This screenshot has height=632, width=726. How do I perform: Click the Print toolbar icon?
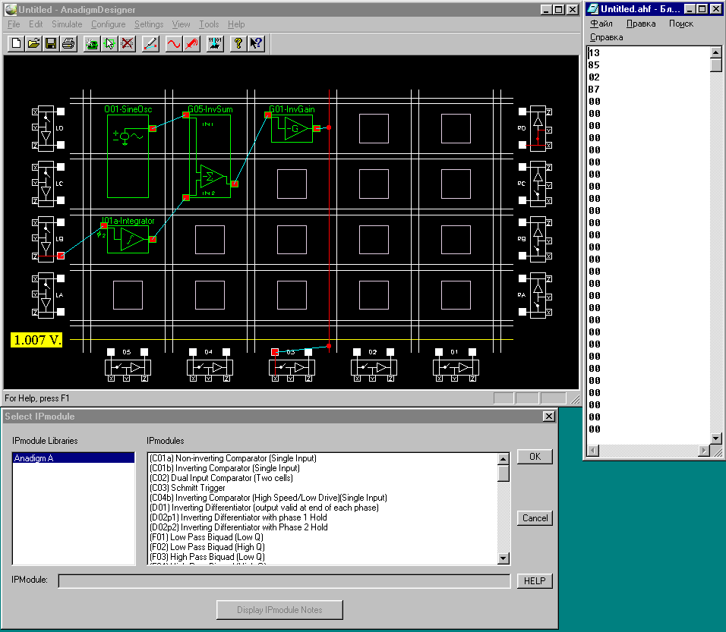(68, 43)
